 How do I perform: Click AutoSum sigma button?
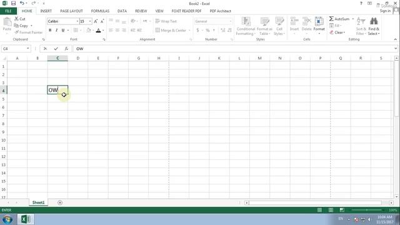point(339,19)
